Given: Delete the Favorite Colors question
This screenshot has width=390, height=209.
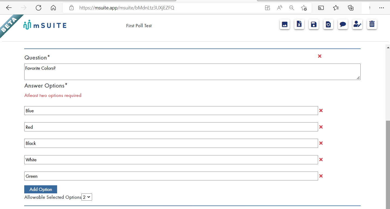Looking at the screenshot, I should tap(320, 56).
